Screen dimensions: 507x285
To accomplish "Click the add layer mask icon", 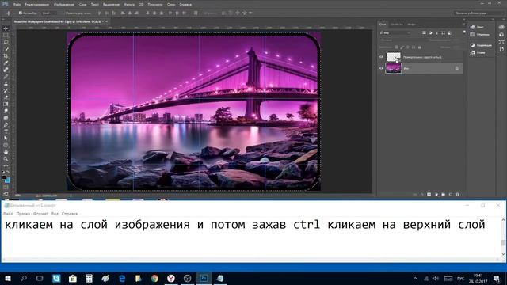I will click(429, 195).
